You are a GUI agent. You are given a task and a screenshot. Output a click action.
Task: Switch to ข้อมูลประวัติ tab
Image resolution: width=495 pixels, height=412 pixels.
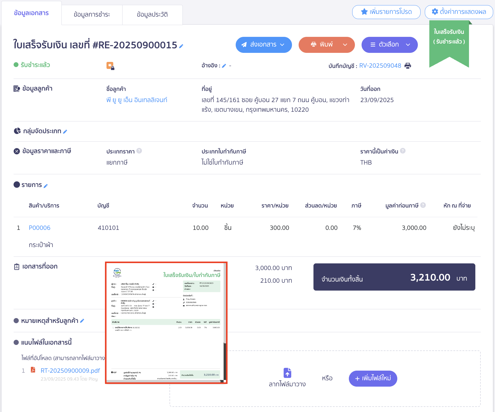click(152, 14)
